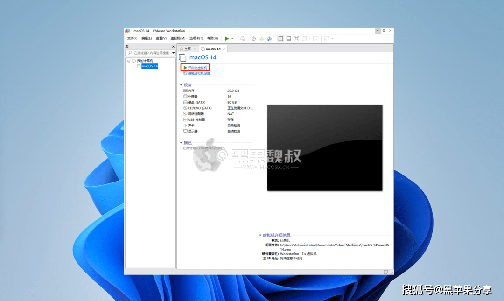The height and width of the screenshot is (301, 504).
Task: Toggle the library sidebar view icon
Action: pos(280,39)
